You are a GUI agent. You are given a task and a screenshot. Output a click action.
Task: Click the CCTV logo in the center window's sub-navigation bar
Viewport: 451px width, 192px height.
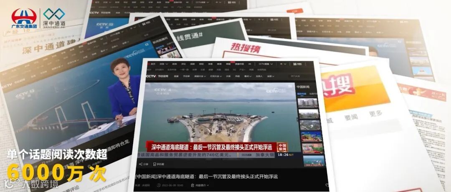[x=151, y=76]
